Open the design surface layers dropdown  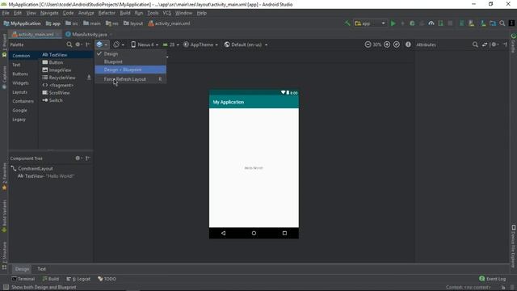pyautogui.click(x=102, y=44)
